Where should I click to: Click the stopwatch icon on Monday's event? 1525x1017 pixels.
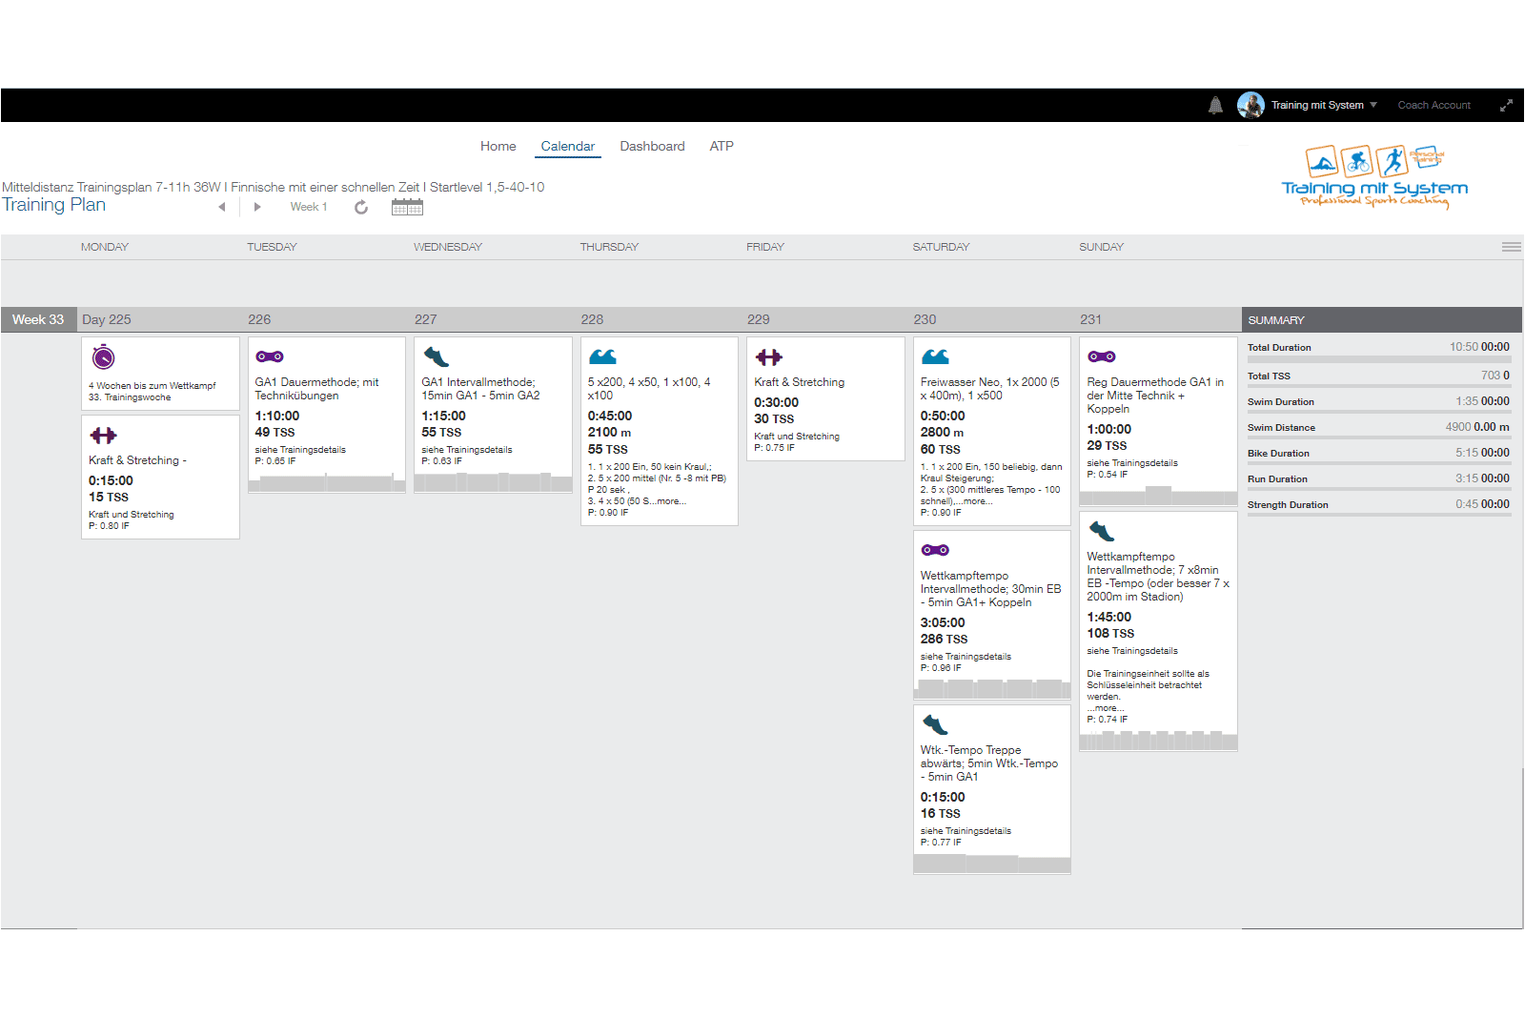[x=103, y=357]
